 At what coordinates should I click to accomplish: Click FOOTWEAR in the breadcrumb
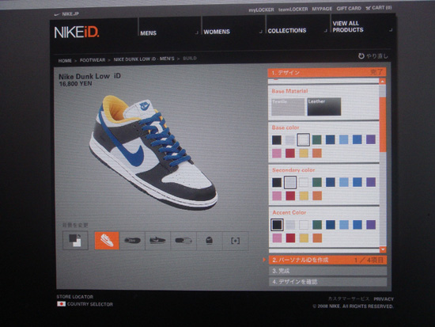coord(93,60)
